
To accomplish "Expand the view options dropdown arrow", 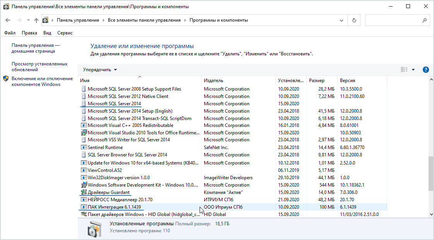I will coord(413,70).
